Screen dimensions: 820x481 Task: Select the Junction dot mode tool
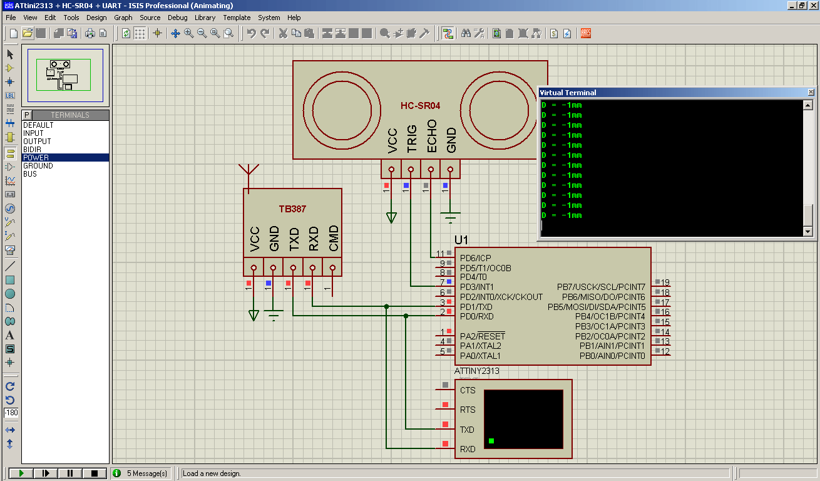(10, 82)
